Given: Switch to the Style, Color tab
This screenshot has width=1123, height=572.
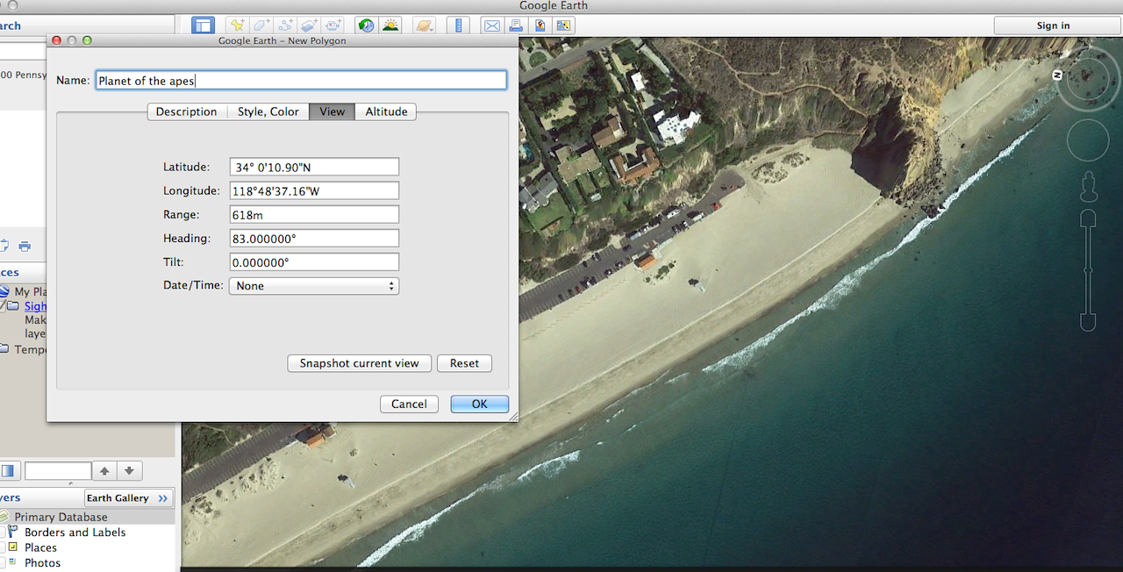Looking at the screenshot, I should [x=268, y=111].
